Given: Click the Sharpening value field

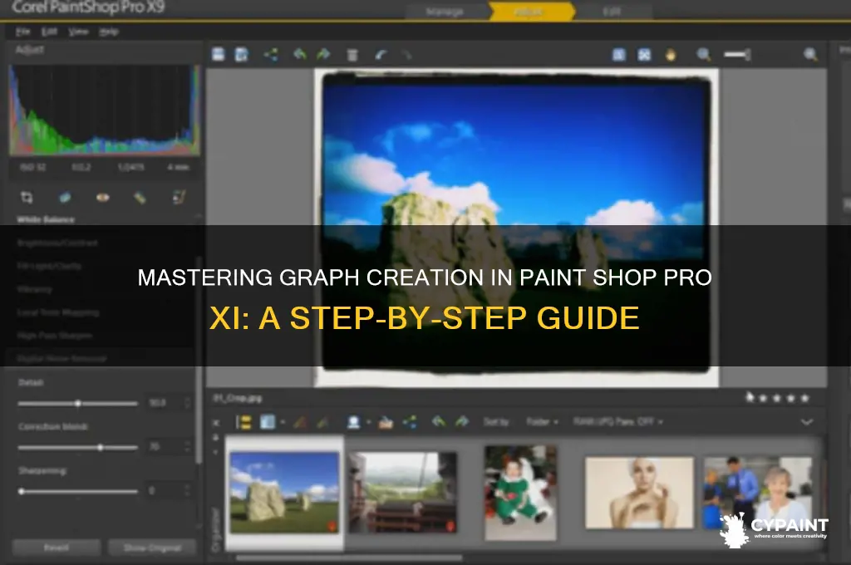Looking at the screenshot, I should 164,491.
